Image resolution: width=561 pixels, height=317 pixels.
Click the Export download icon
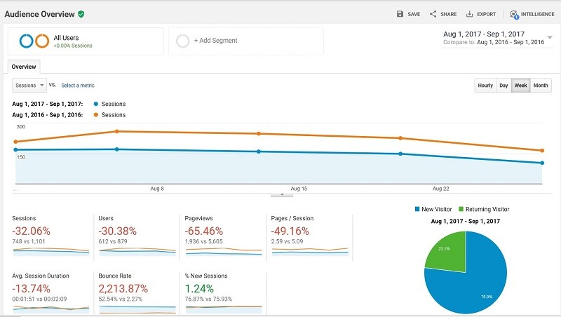(470, 14)
